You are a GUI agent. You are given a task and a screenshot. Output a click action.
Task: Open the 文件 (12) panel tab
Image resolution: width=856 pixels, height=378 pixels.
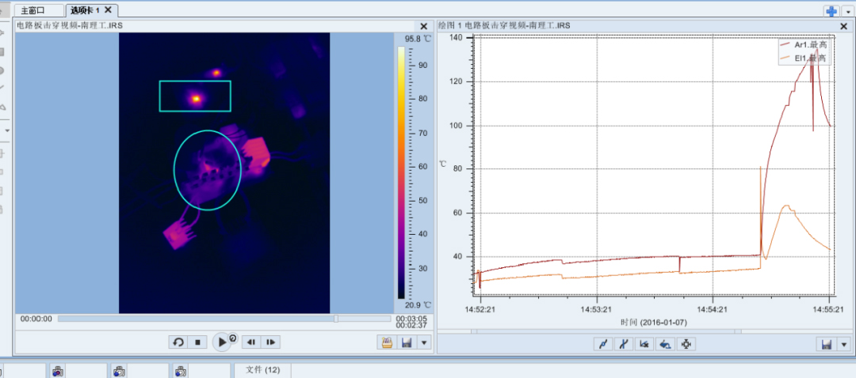coord(262,370)
